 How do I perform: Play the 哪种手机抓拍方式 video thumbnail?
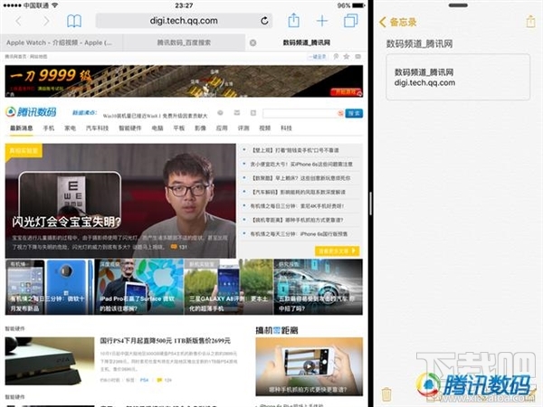310,366
